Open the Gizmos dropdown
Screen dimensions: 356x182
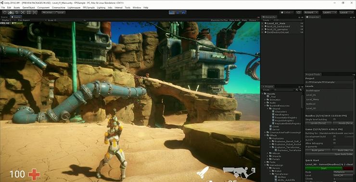(254, 20)
